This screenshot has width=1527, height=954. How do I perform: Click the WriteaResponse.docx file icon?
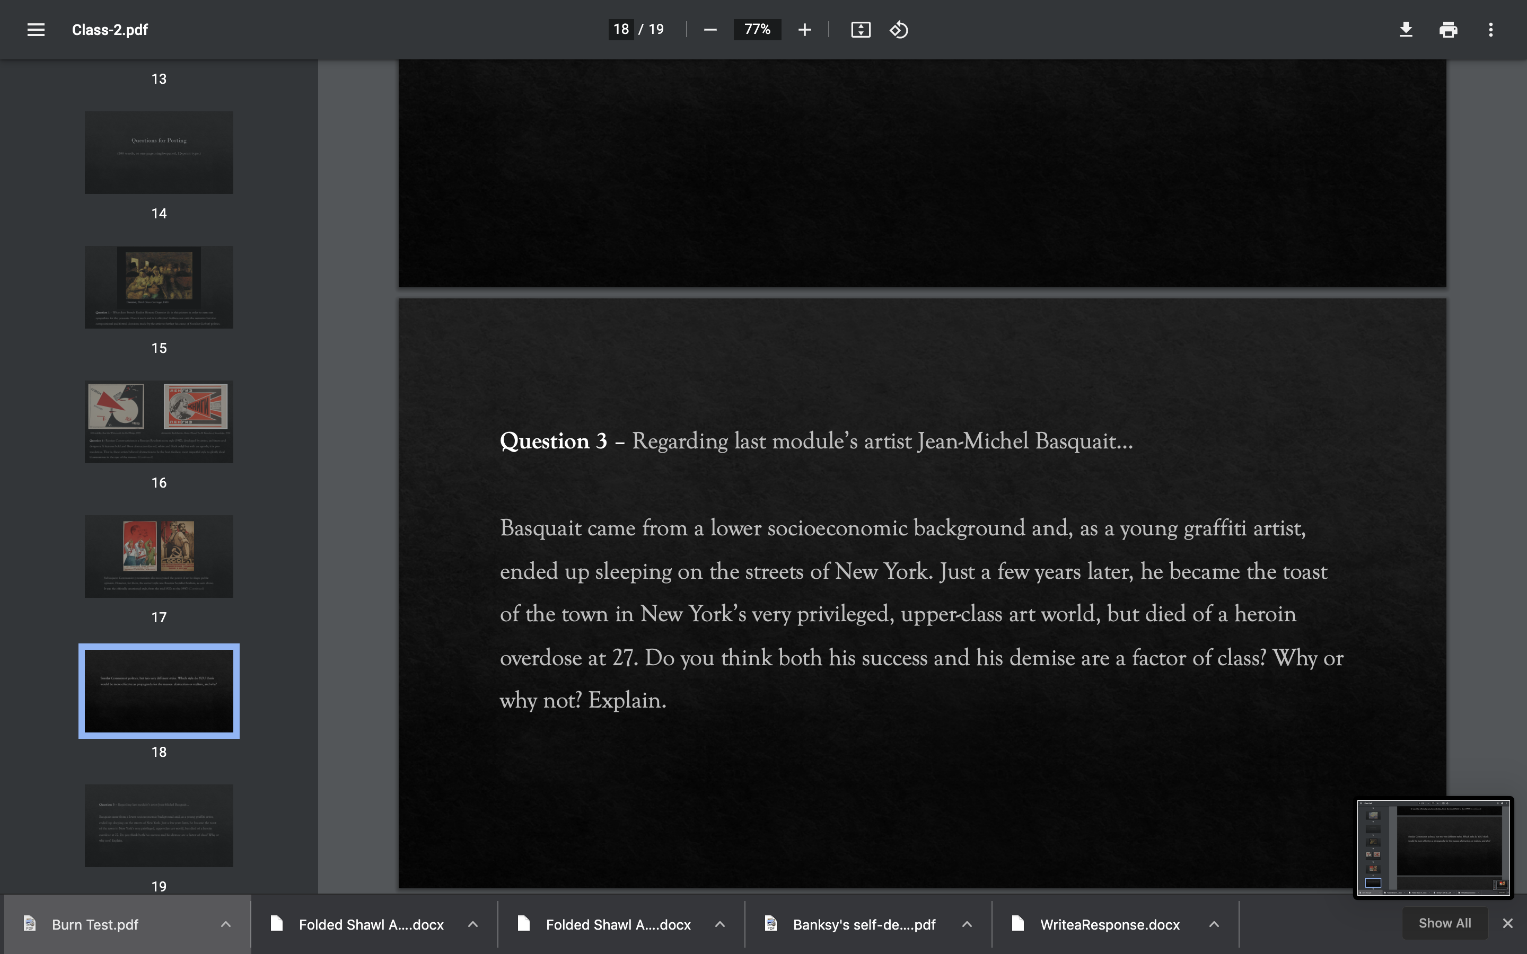pyautogui.click(x=1018, y=924)
